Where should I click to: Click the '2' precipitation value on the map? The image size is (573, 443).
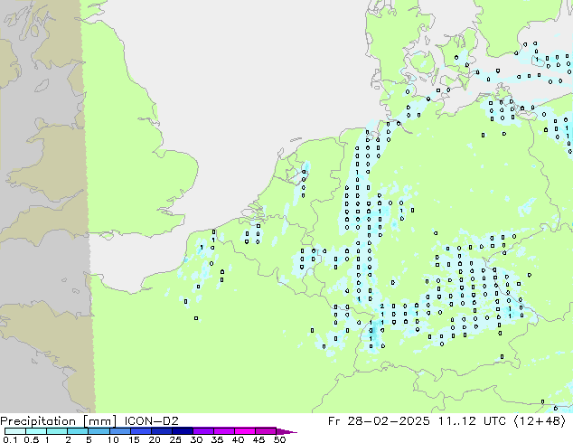pos(382,306)
